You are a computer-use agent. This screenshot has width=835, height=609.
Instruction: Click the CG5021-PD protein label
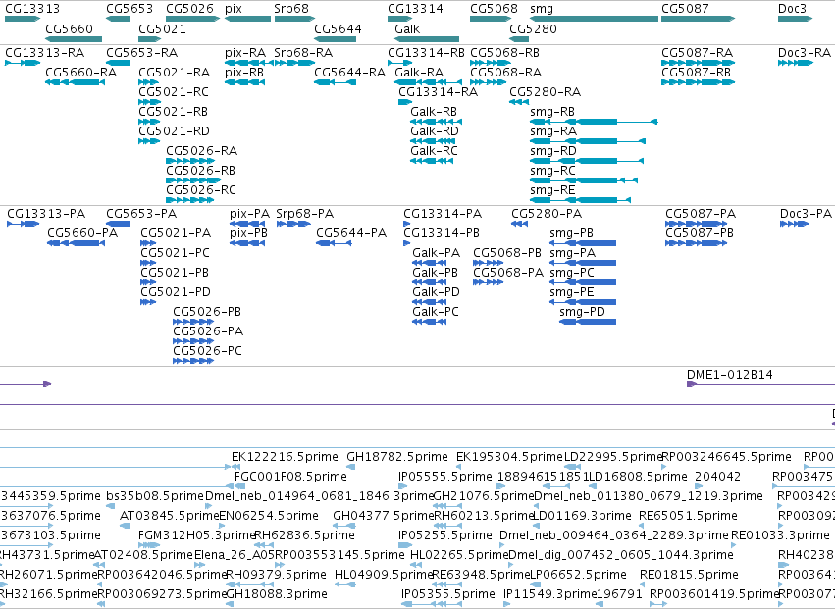(176, 293)
